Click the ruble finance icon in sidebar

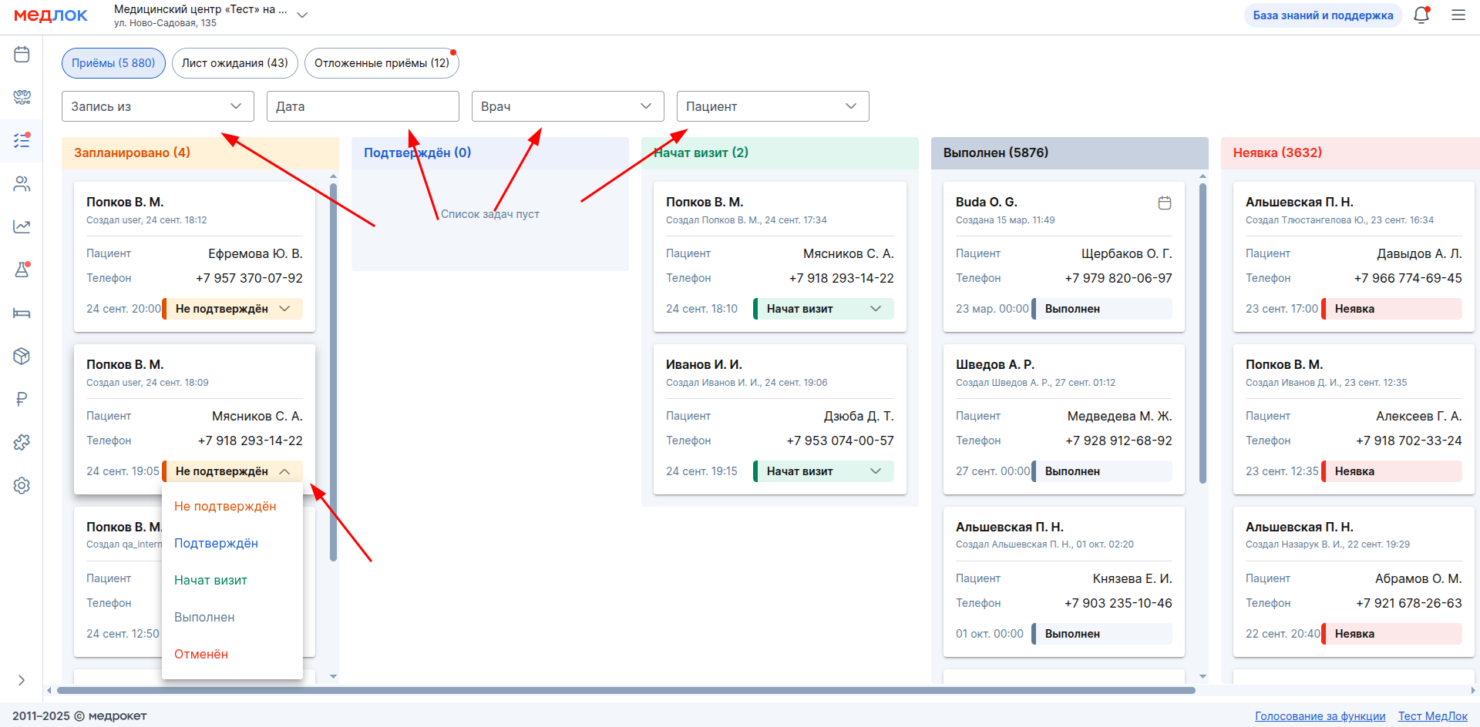pyautogui.click(x=22, y=399)
